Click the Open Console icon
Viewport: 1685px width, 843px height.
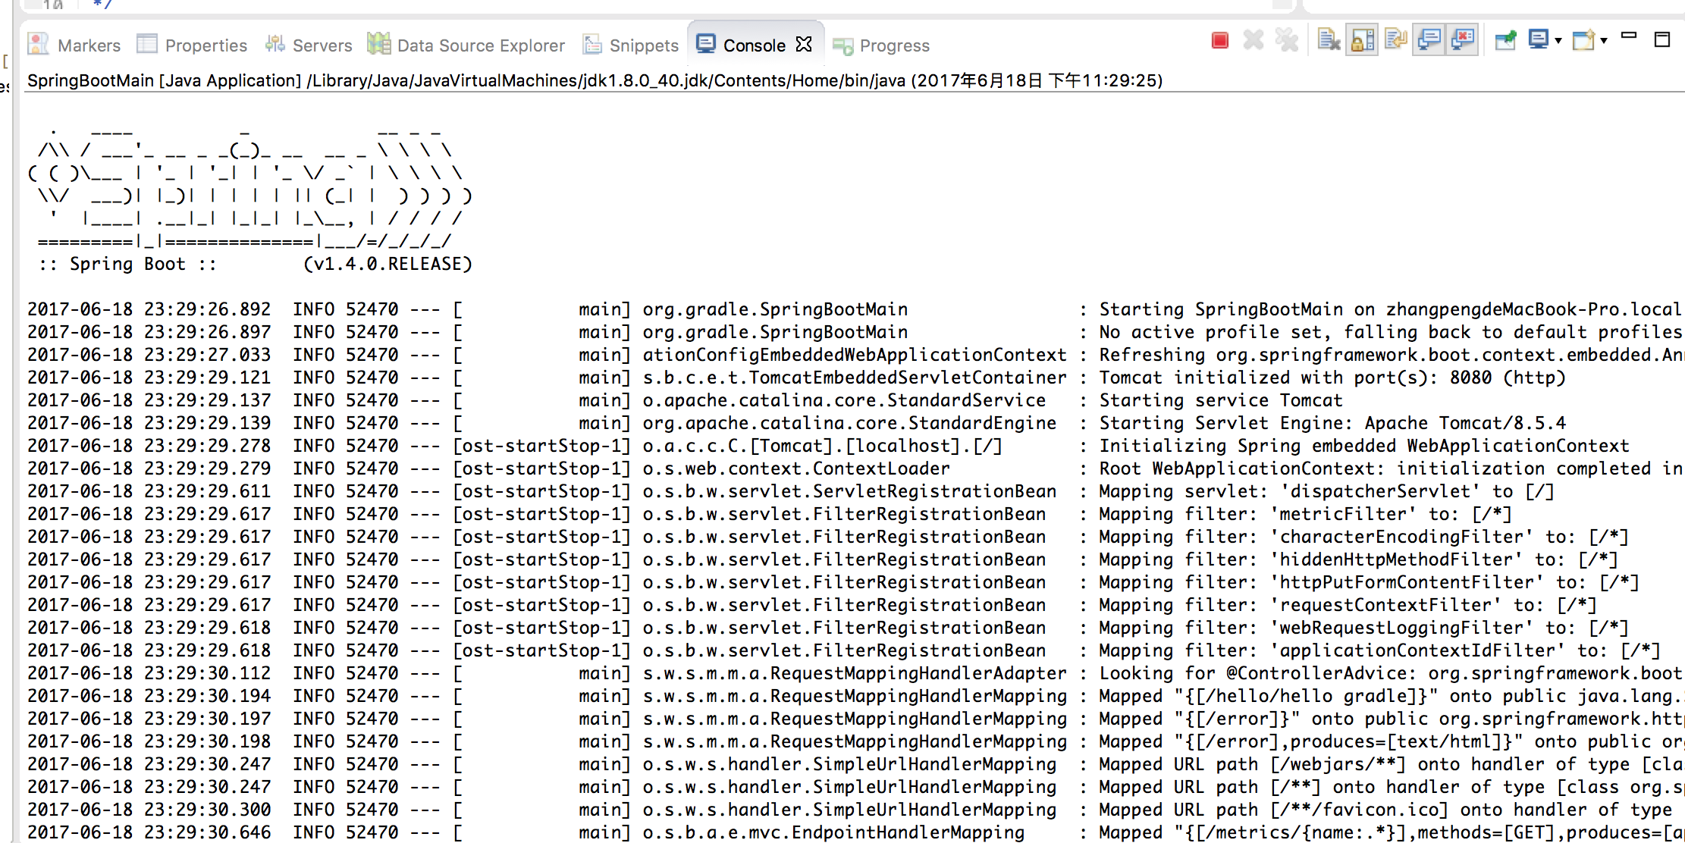pyautogui.click(x=1583, y=40)
